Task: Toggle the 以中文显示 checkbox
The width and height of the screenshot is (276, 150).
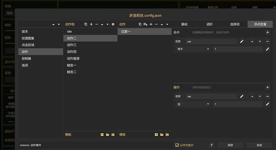Action: [x=177, y=145]
